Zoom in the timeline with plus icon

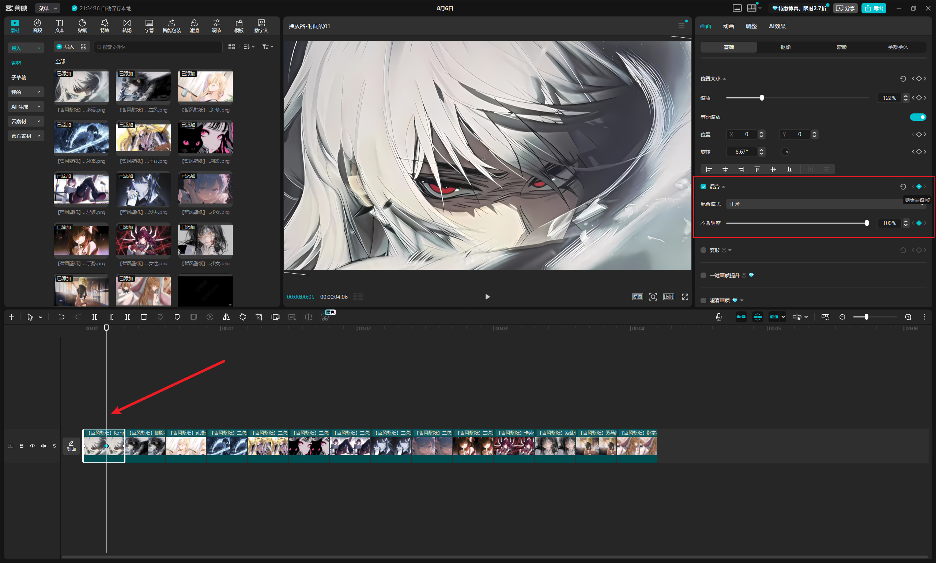(908, 317)
